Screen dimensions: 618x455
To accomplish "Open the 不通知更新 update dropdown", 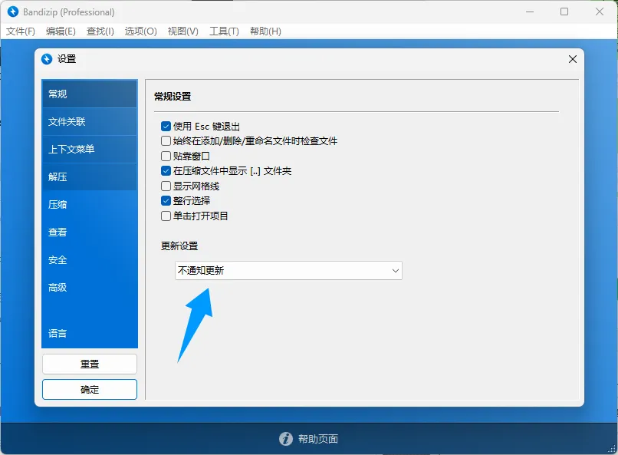I will point(288,271).
